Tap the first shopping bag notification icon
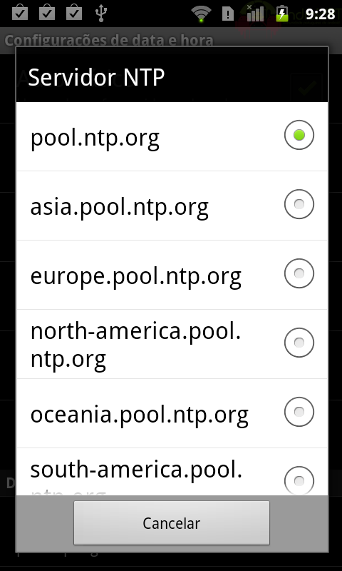This screenshot has height=571, width=342. (20, 12)
